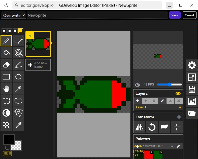Open the Preferences gear panel

click(x=192, y=65)
